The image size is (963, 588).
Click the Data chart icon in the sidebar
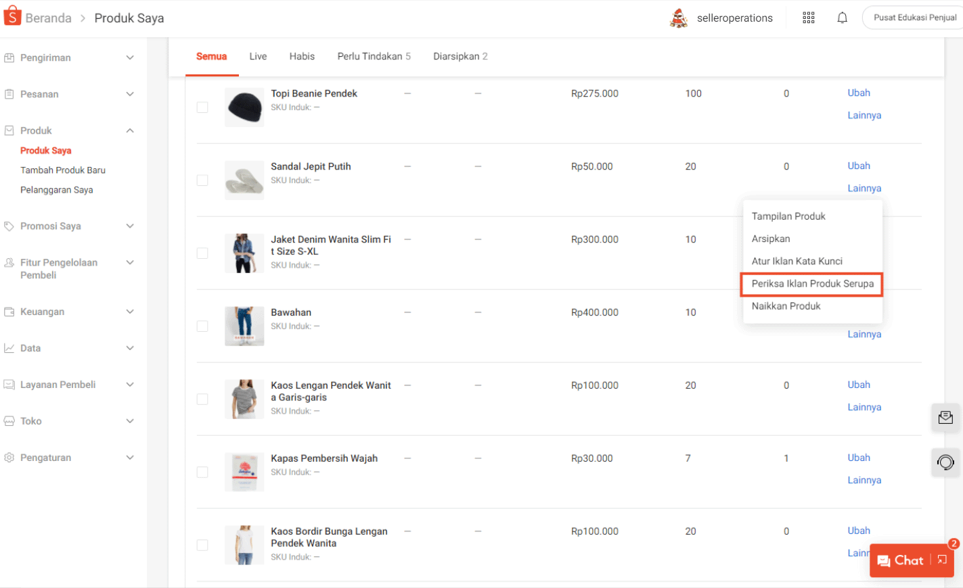point(9,347)
